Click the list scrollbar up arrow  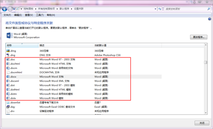[x=206, y=45]
